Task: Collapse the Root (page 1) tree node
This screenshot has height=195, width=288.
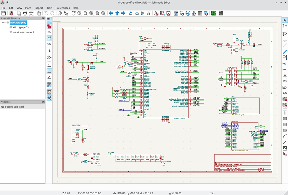Action: [3, 22]
